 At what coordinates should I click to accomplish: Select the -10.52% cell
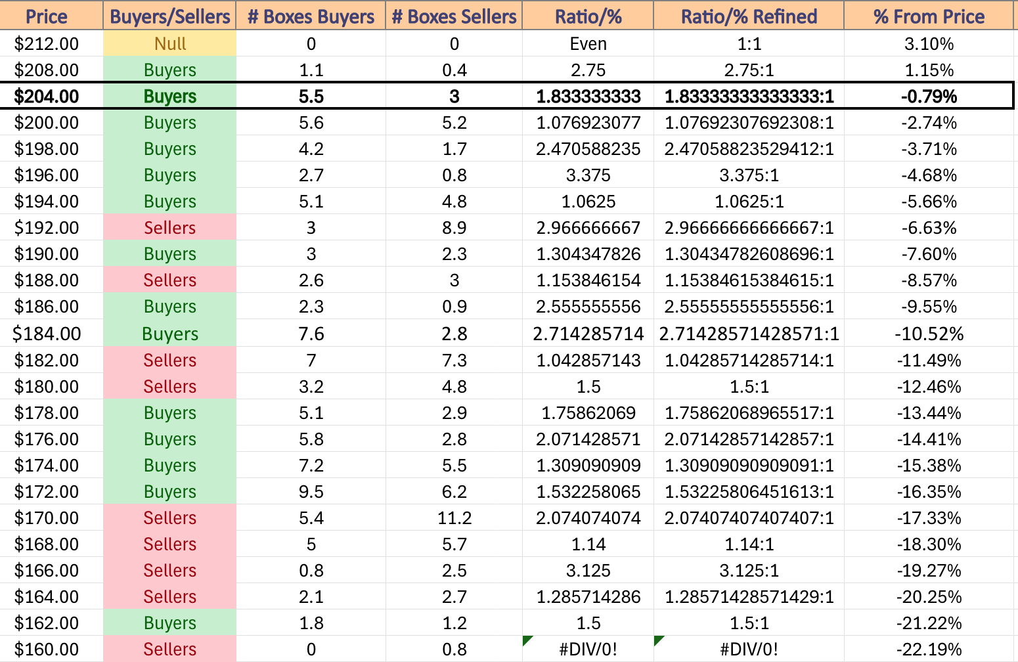[x=929, y=333]
